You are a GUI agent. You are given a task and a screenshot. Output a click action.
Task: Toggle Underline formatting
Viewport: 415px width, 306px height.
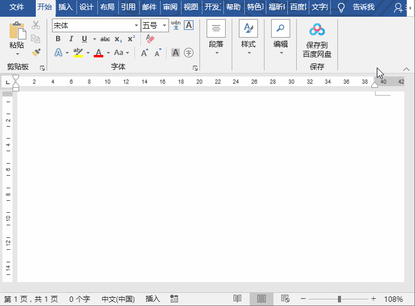click(84, 39)
